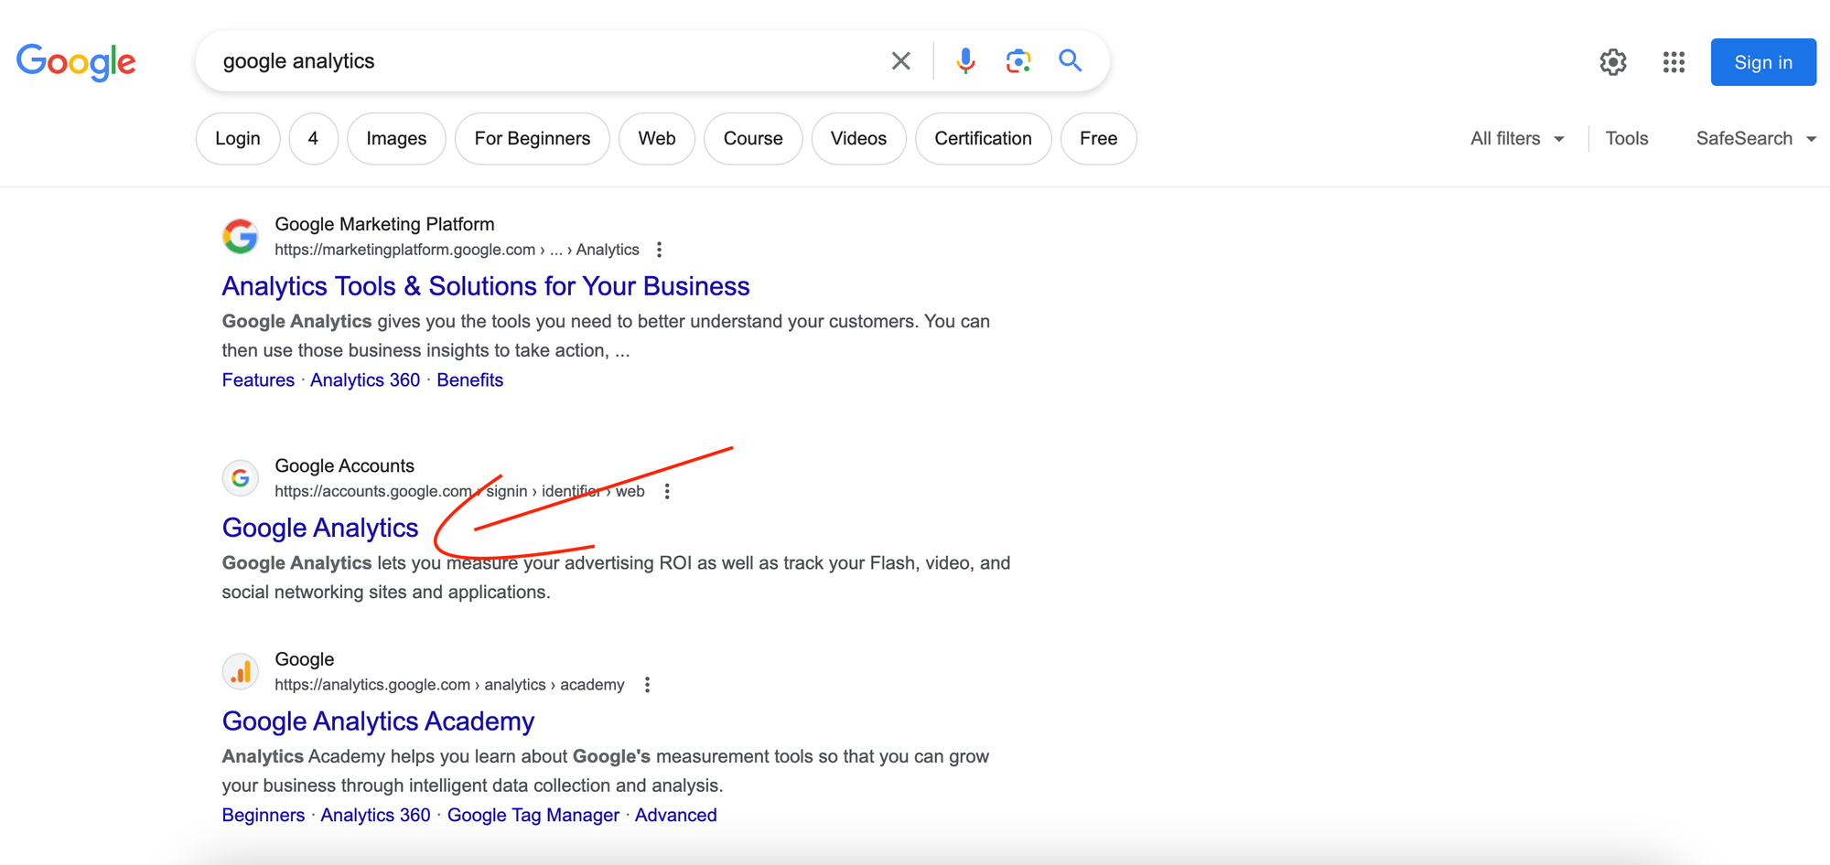Open Google Tag Manager sitelink
Screen dimensions: 1830x865
pyautogui.click(x=533, y=816)
